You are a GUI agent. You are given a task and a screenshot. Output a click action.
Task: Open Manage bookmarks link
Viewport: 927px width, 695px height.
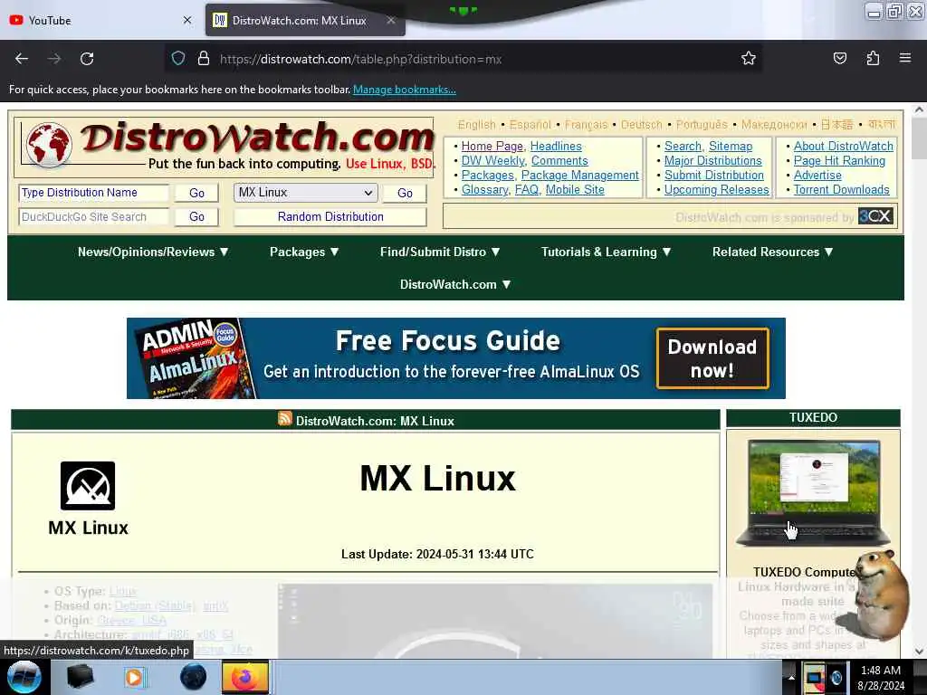tap(405, 90)
